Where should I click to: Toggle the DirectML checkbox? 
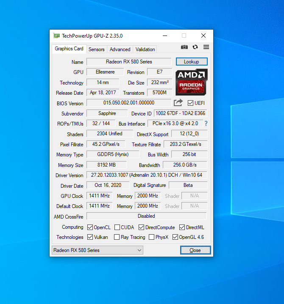tap(182, 227)
